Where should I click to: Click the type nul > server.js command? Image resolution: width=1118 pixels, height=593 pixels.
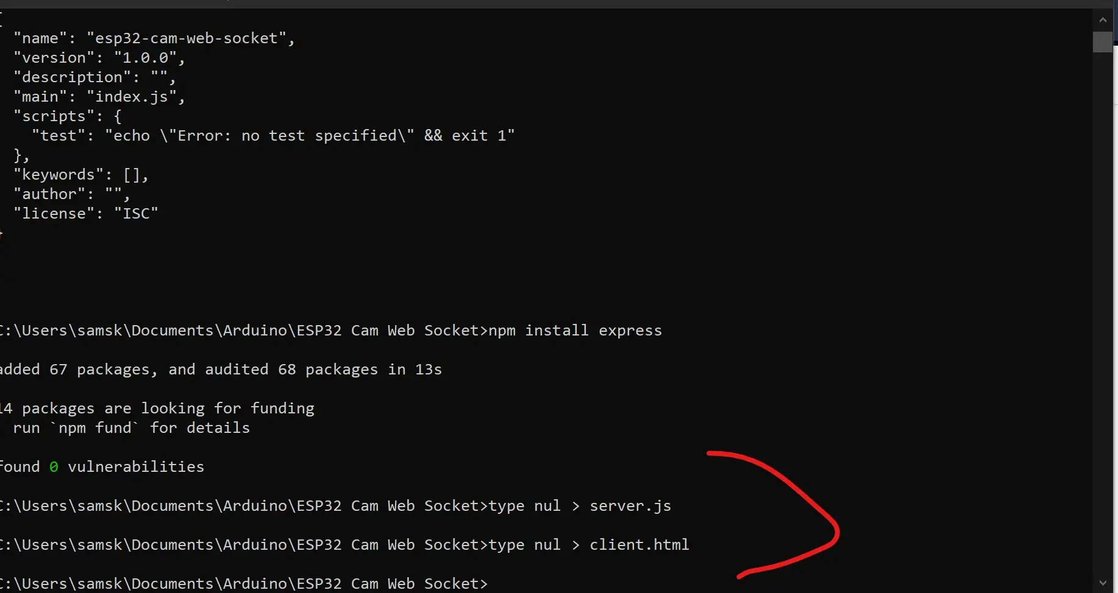[x=580, y=506]
